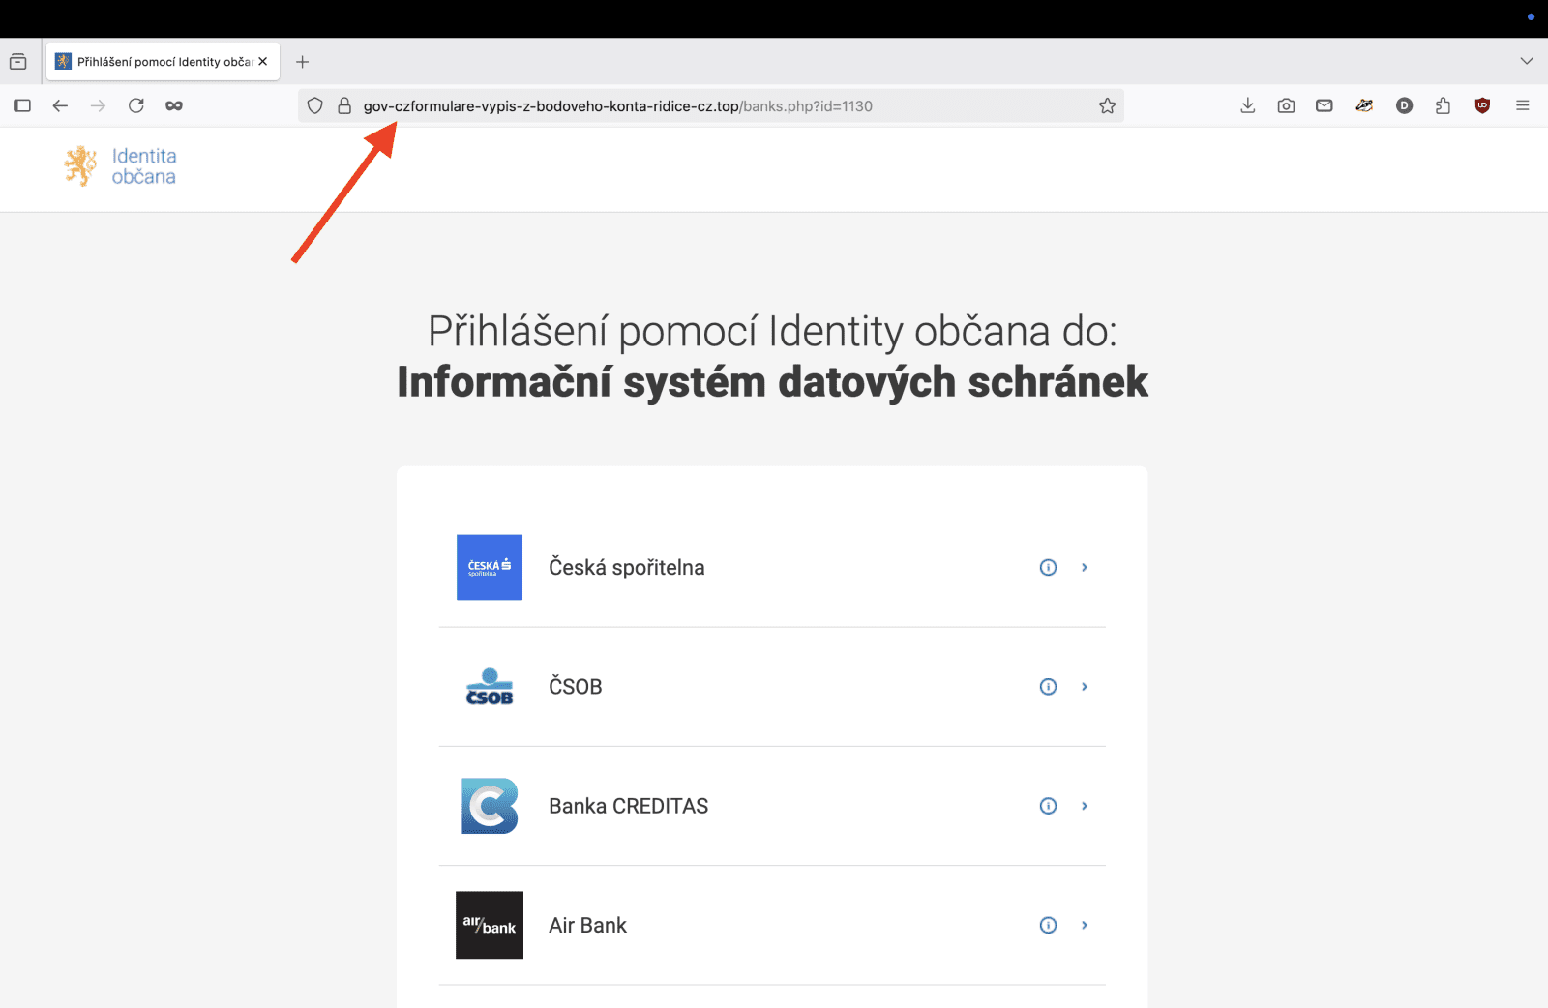Open the uBlock Origin extension

tap(1482, 105)
